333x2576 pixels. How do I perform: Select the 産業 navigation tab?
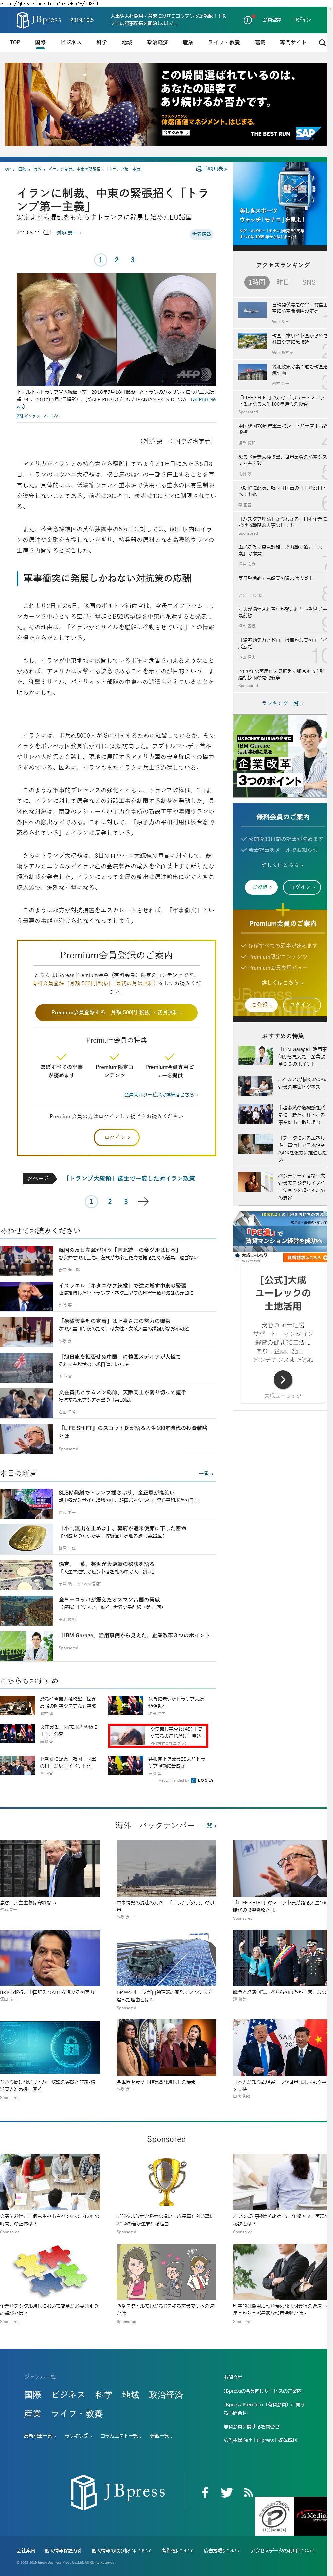pos(188,43)
